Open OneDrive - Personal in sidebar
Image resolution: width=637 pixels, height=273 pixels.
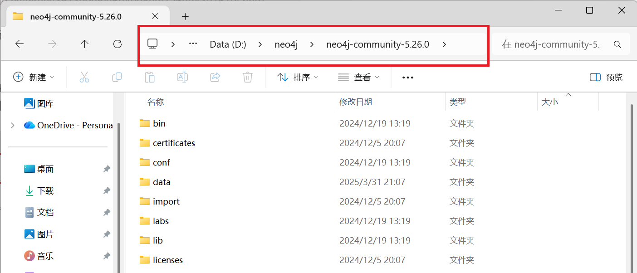coord(68,125)
